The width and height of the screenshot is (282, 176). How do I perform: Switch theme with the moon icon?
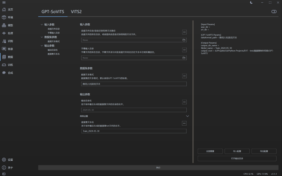pos(251,3)
